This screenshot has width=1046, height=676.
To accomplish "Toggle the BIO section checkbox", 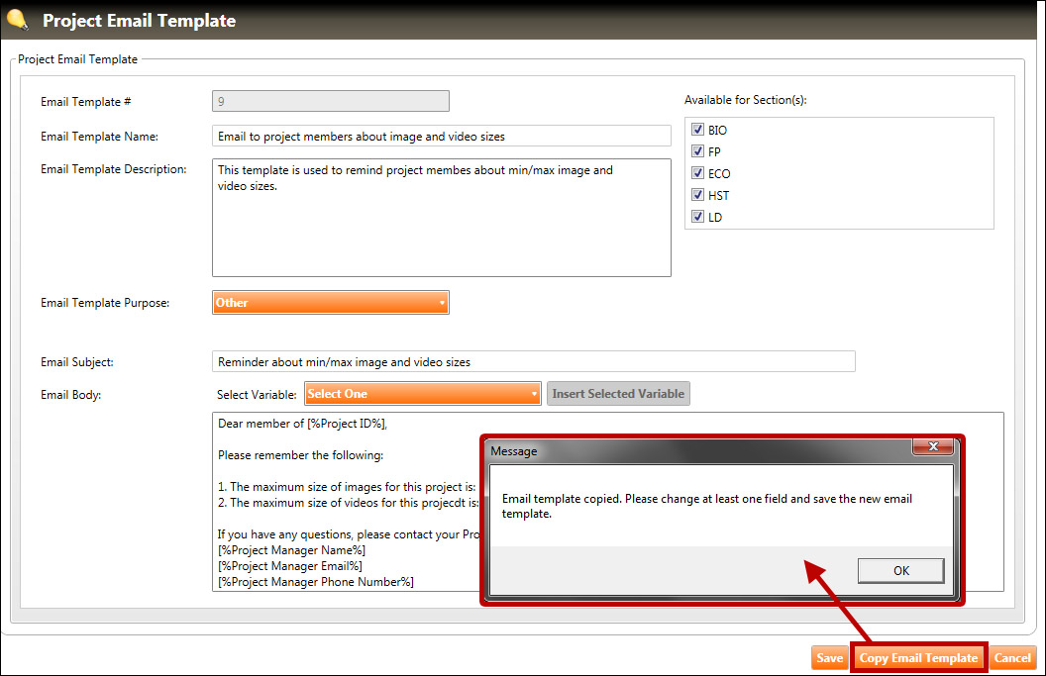I will (x=698, y=130).
